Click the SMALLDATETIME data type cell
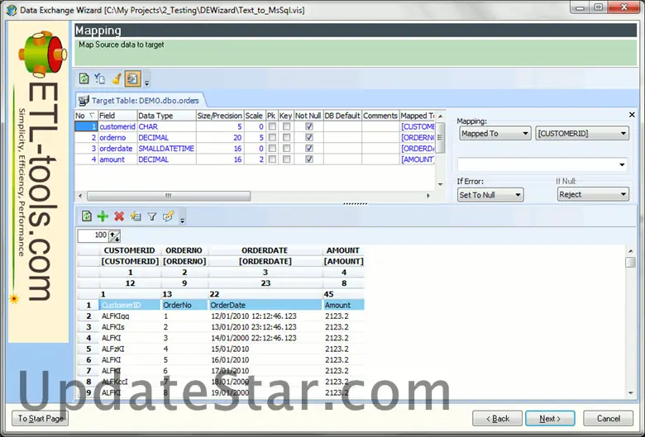The width and height of the screenshot is (645, 437). coord(166,149)
